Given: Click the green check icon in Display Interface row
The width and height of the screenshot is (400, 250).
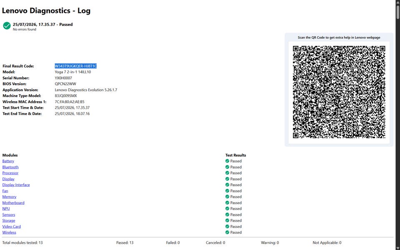Looking at the screenshot, I should tap(227, 185).
